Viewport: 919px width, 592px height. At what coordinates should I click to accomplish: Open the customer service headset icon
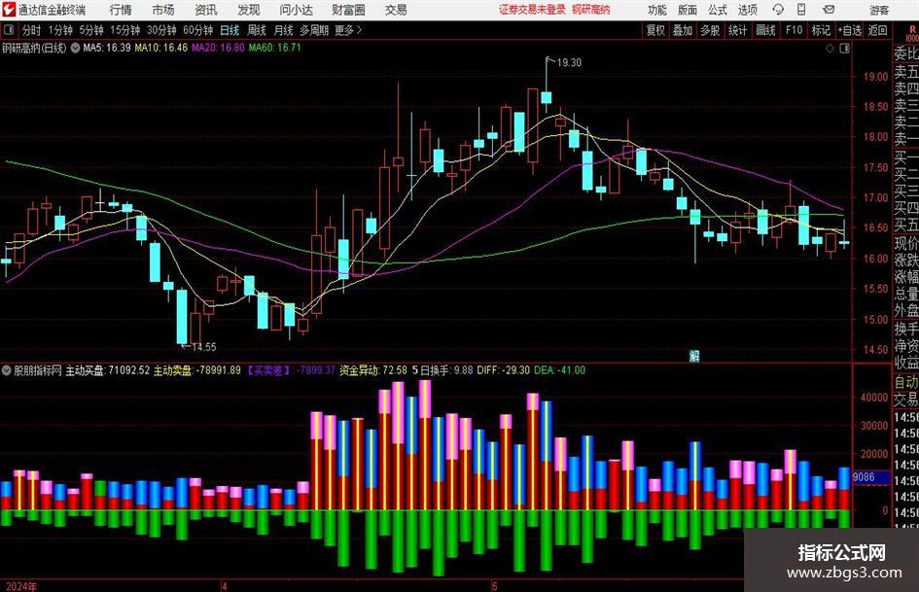click(778, 10)
